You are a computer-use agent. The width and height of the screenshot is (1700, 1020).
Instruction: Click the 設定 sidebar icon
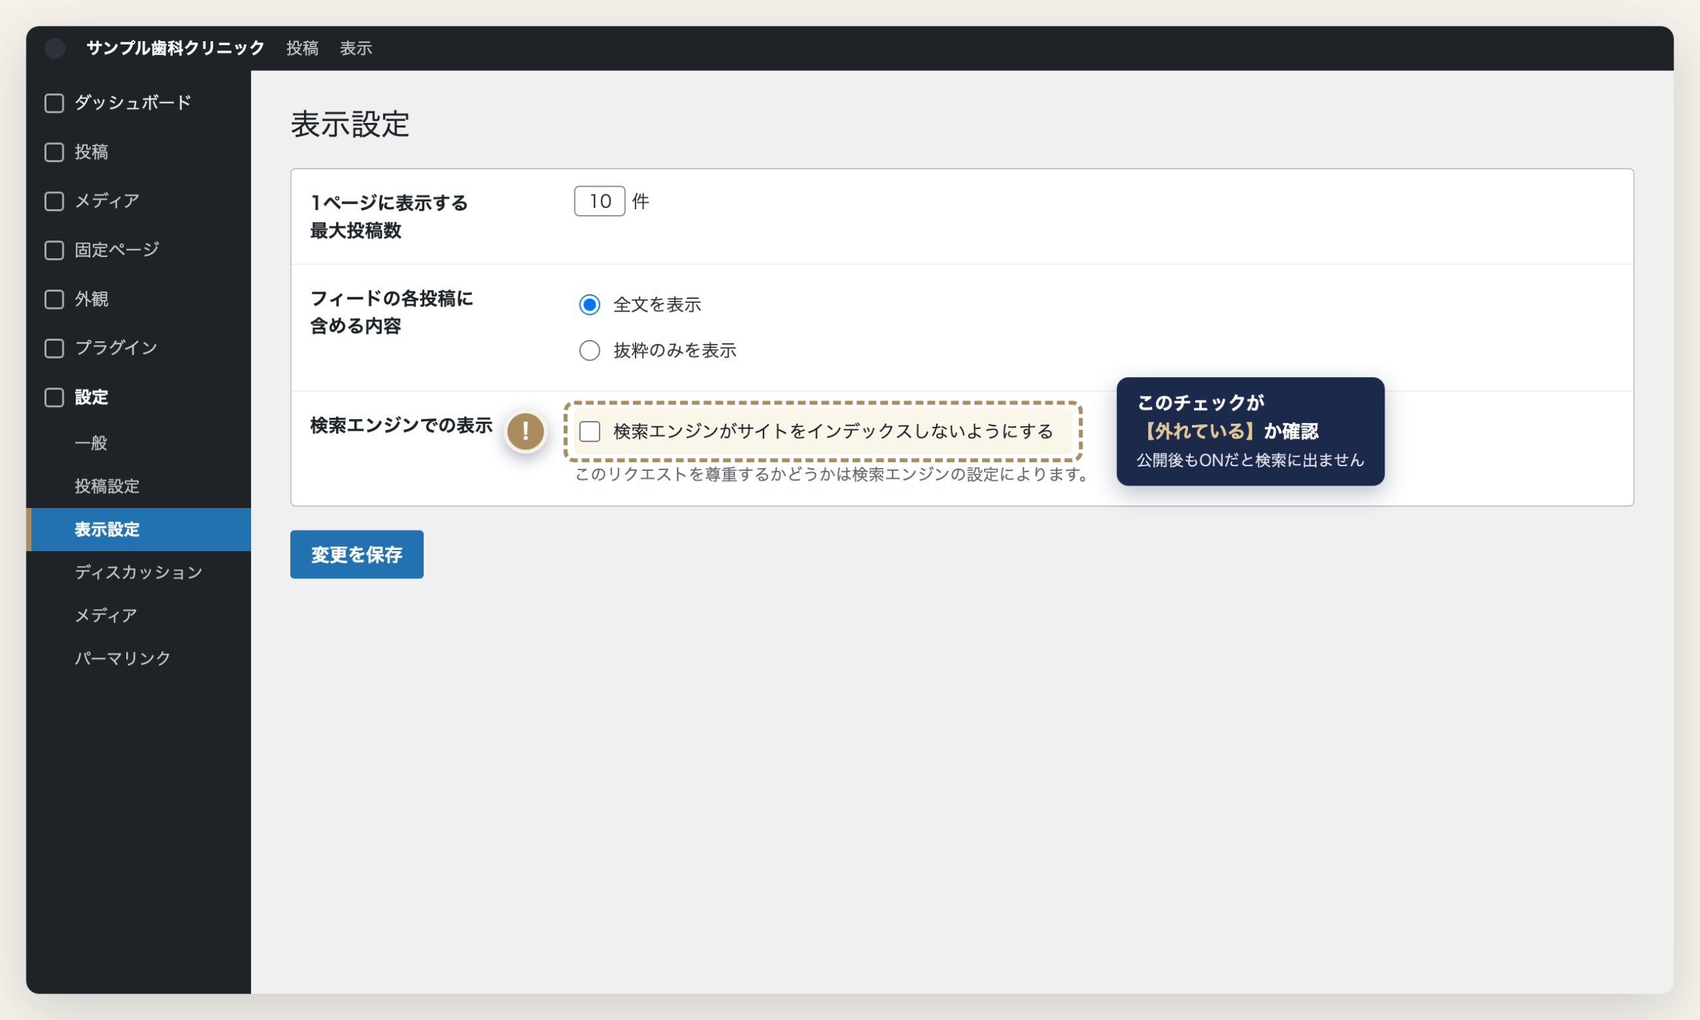pos(54,397)
